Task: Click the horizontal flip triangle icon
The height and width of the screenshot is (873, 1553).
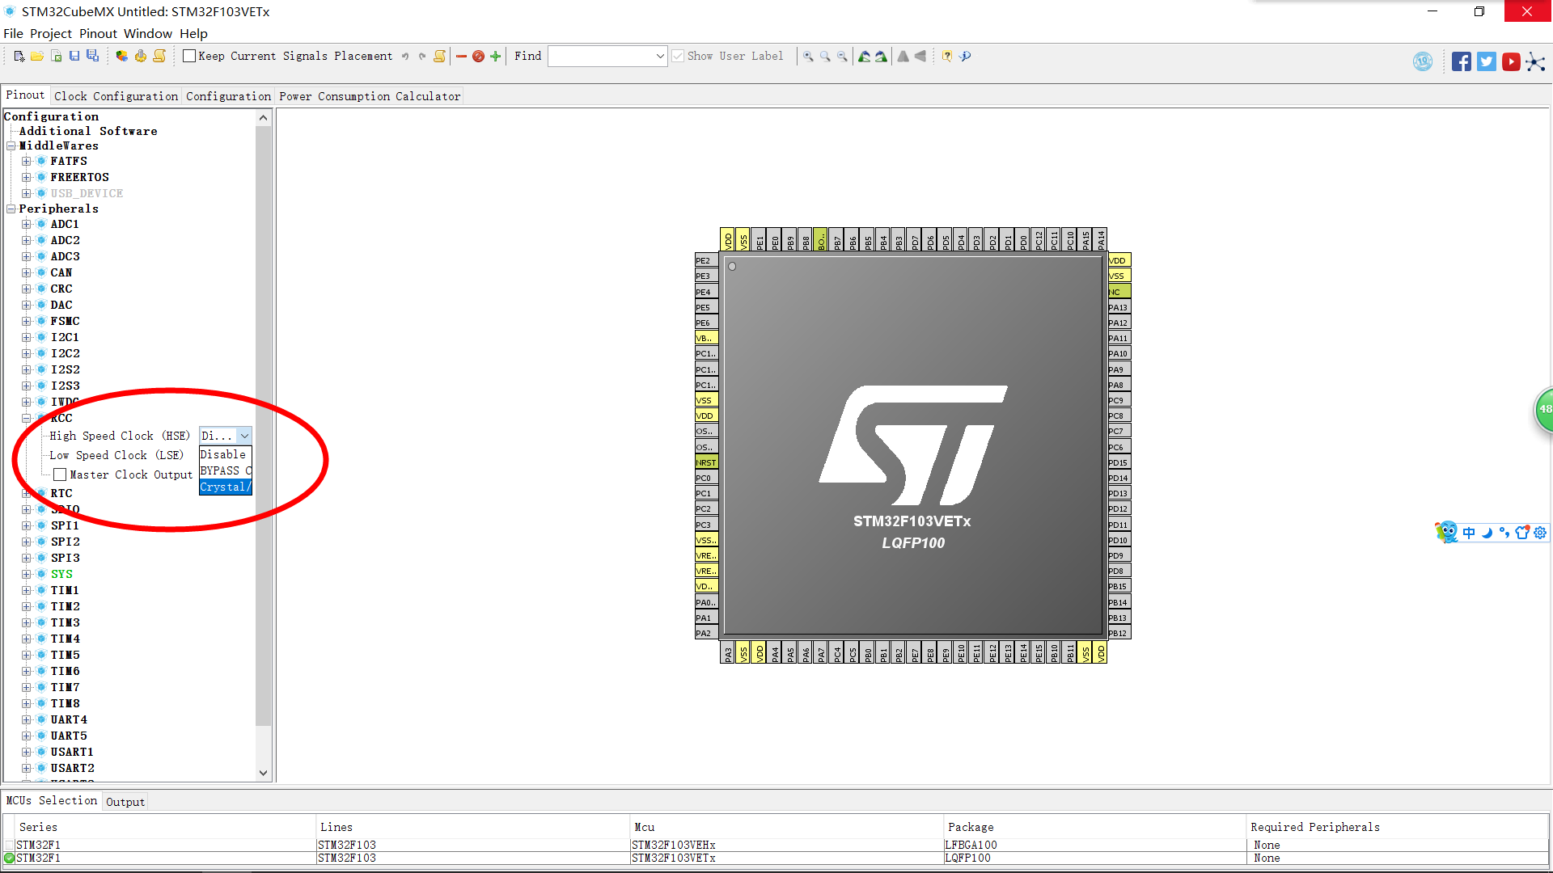Action: coord(920,57)
